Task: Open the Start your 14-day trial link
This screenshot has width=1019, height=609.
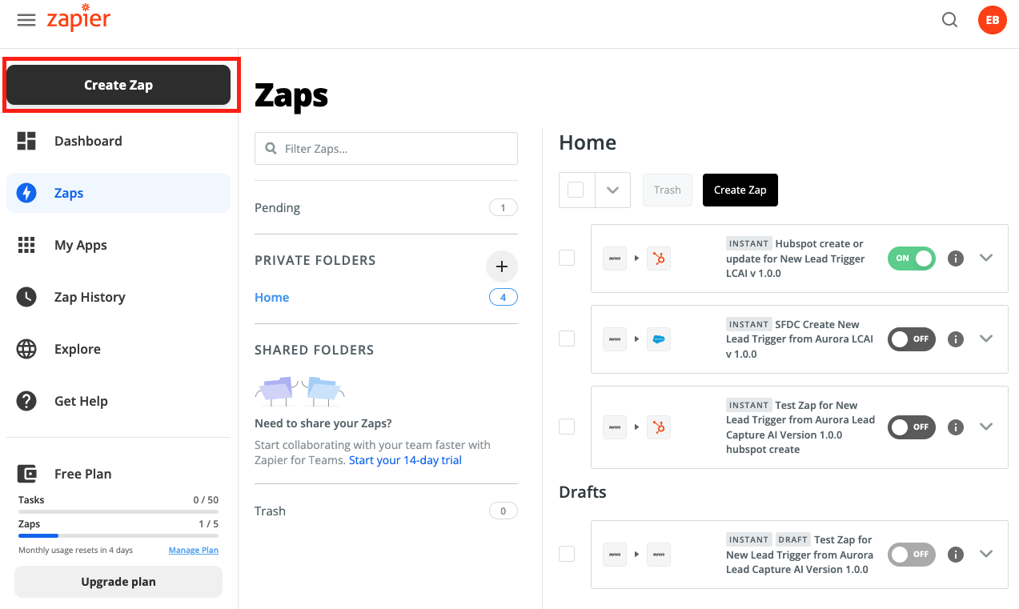Action: (404, 459)
